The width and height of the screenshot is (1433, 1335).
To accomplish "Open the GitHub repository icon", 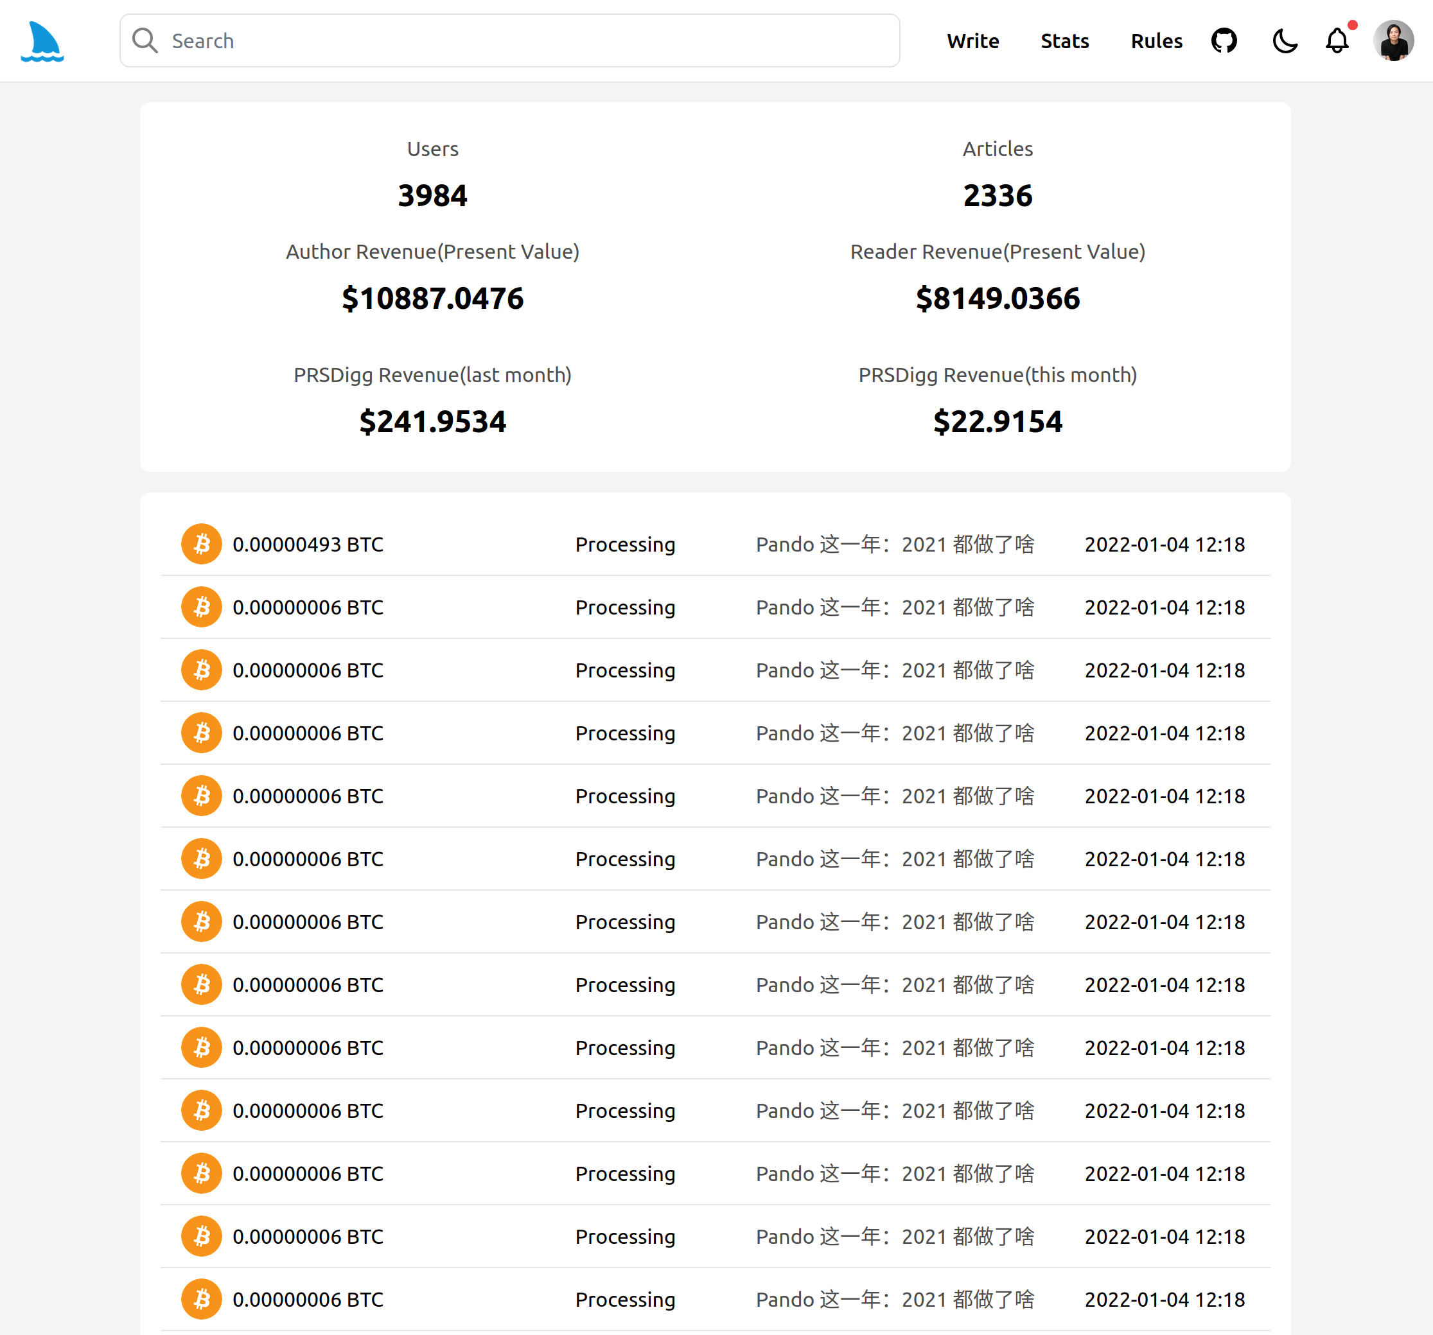I will click(1223, 41).
